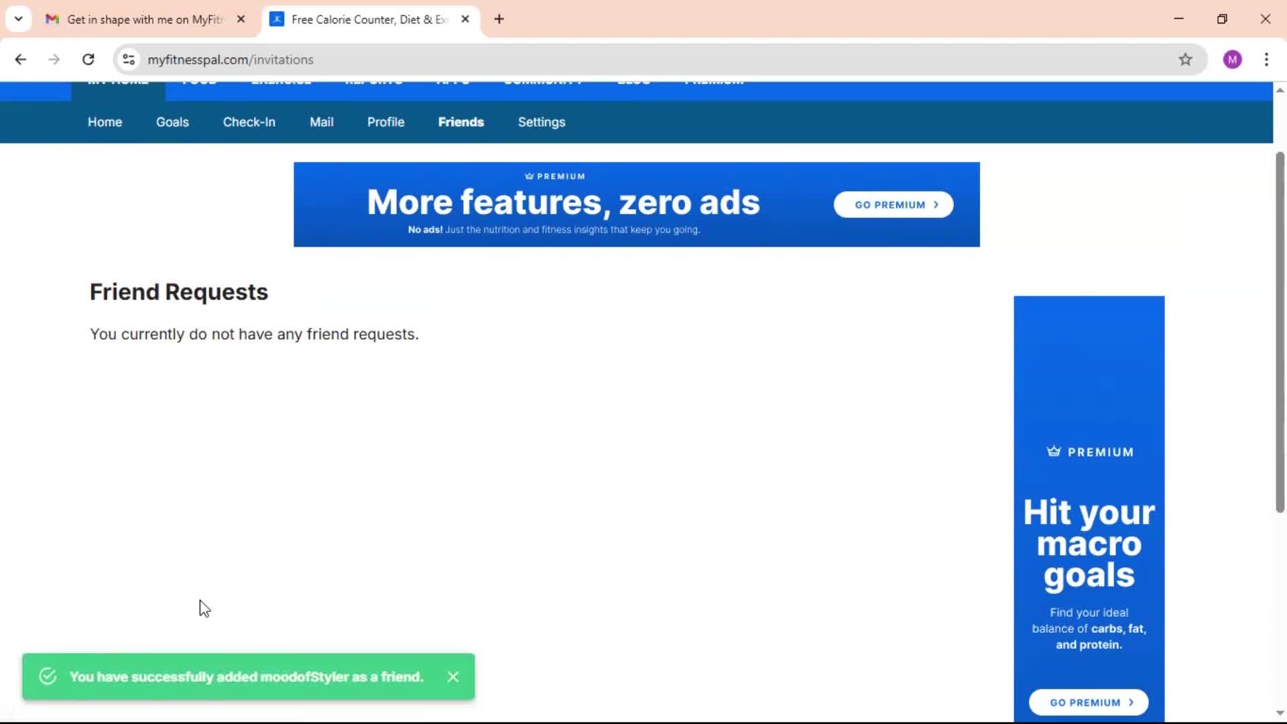Click the page vertical scrollbar thumb
Screen dimensions: 1287x724
point(1280,332)
